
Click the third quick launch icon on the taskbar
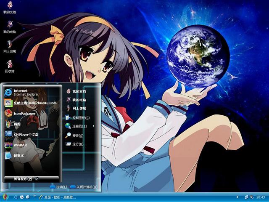[x=27, y=197]
